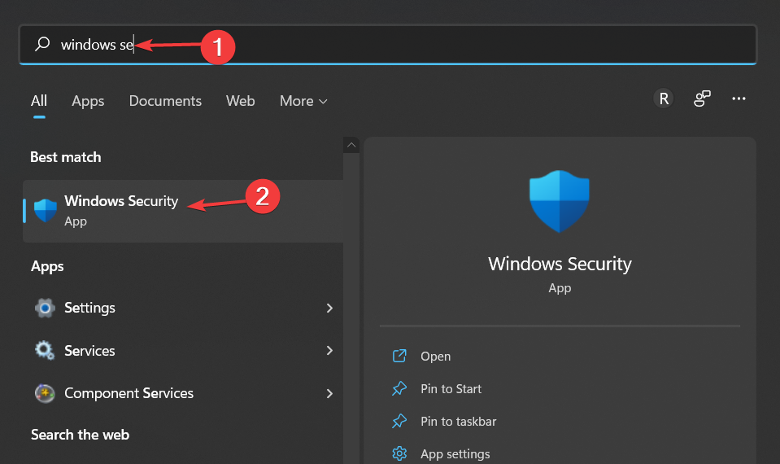This screenshot has height=464, width=780.
Task: Click the Services gears icon
Action: 45,351
